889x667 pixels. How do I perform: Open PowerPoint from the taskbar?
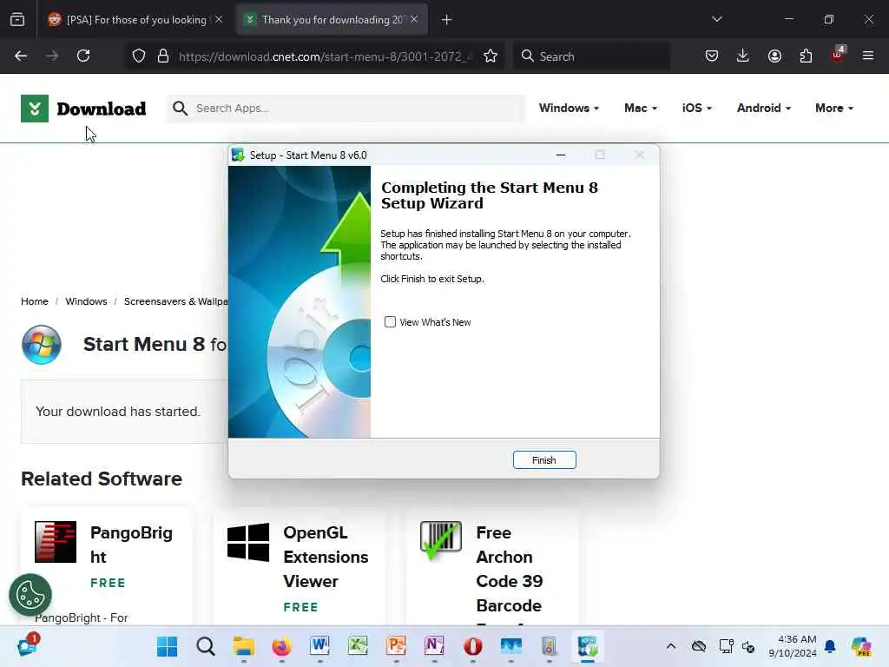tap(396, 646)
